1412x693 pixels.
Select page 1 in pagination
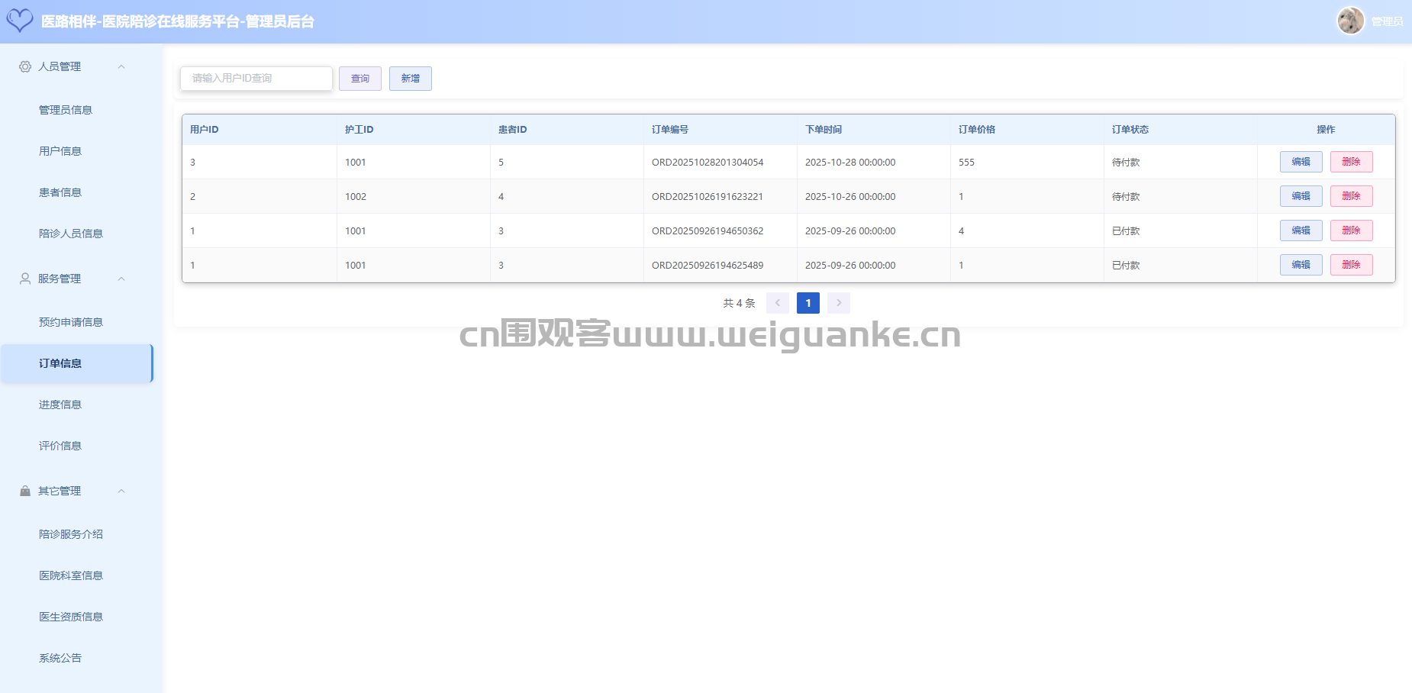(808, 303)
